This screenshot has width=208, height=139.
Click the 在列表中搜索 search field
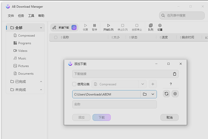pyautogui.click(x=182, y=16)
